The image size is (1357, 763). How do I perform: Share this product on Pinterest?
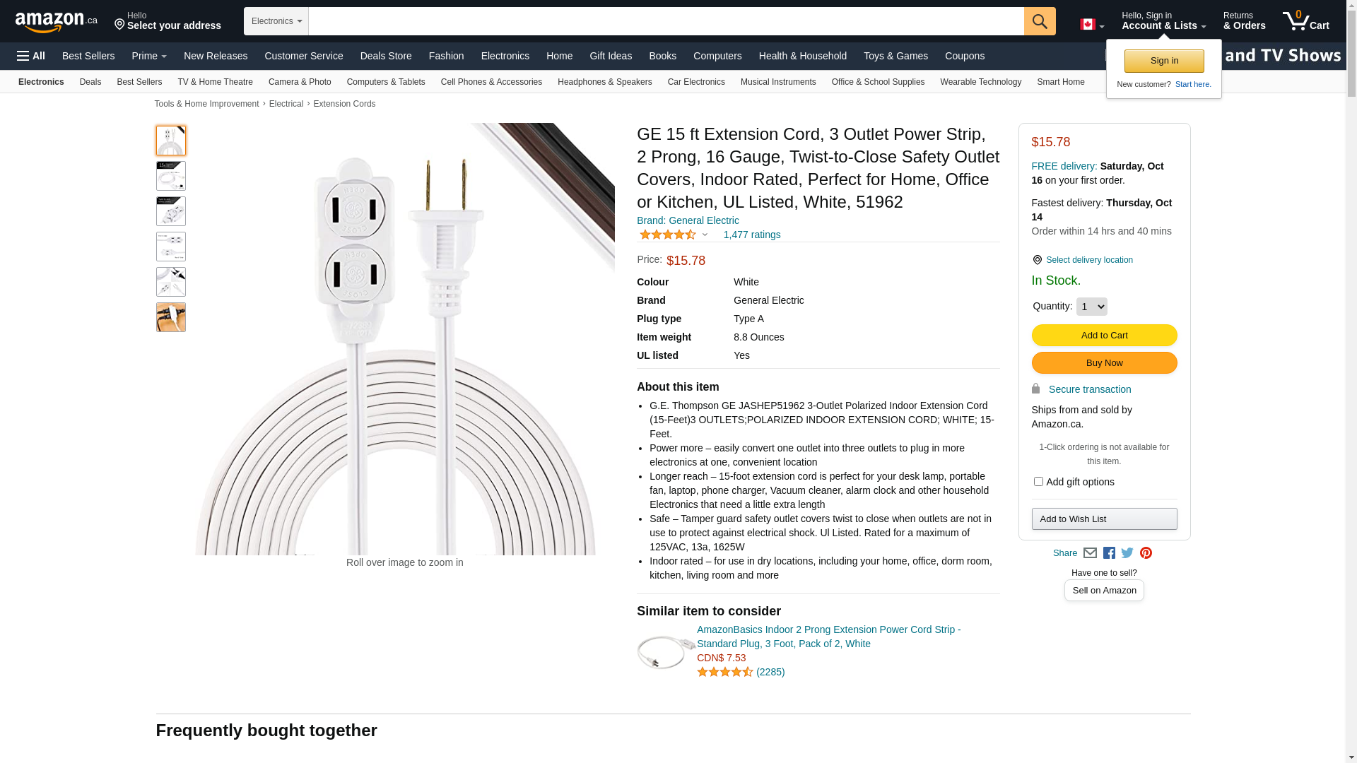coord(1146,553)
